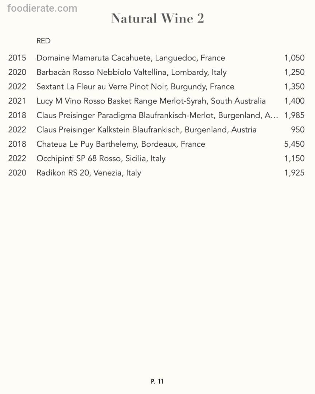The image size is (315, 394).
Task: Select Domaine Mamaruta Cacahuete wine entry
Action: [x=131, y=58]
